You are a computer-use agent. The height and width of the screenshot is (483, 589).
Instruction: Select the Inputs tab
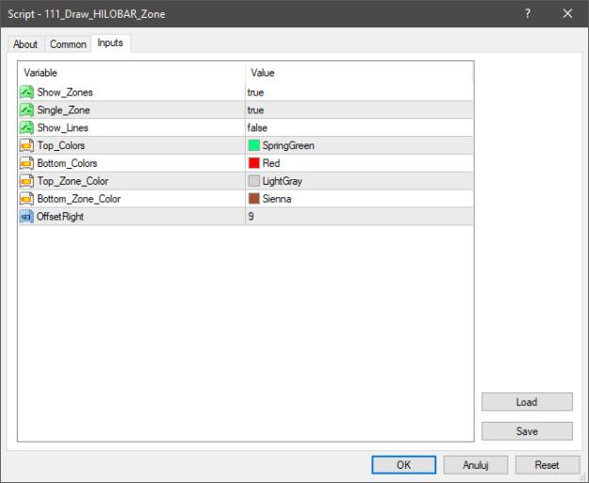click(x=110, y=42)
